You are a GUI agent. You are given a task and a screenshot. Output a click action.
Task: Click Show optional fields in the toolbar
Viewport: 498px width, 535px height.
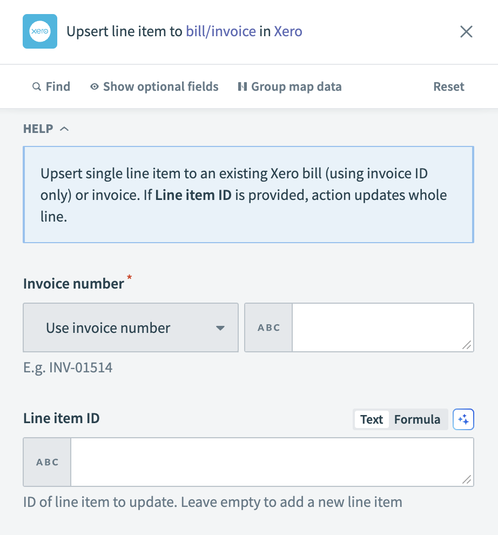[x=160, y=86]
